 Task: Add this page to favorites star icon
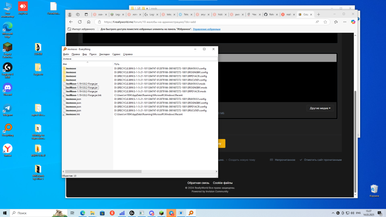pyautogui.click(x=325, y=22)
